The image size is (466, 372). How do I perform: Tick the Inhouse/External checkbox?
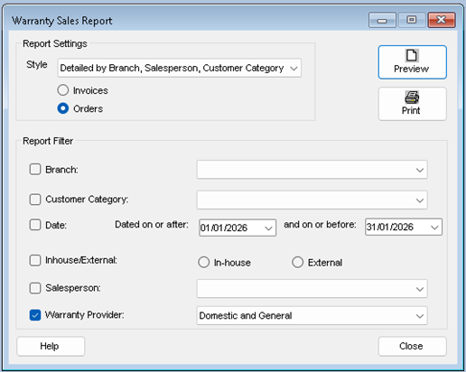[x=35, y=260]
